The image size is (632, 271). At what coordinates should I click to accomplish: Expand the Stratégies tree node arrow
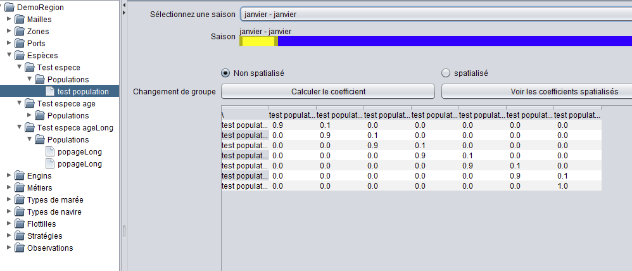9,236
